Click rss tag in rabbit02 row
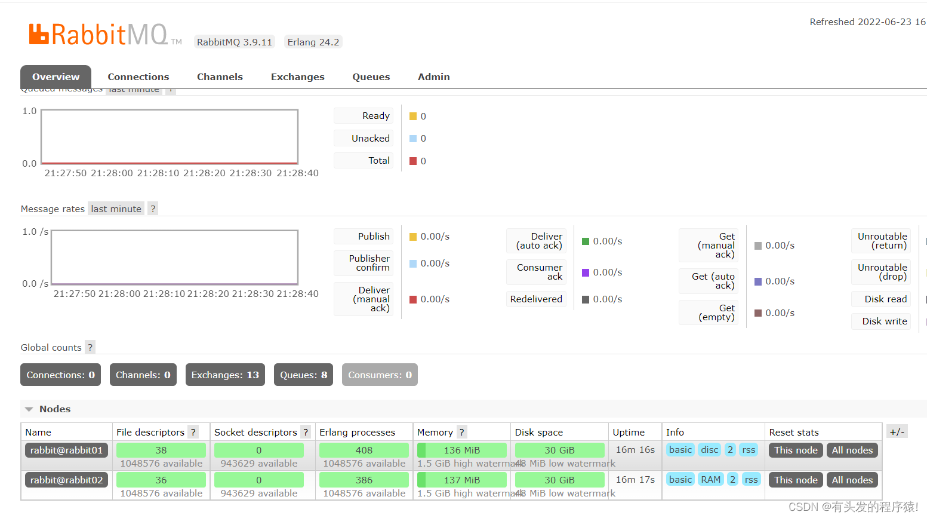This screenshot has height=518, width=927. (x=751, y=479)
